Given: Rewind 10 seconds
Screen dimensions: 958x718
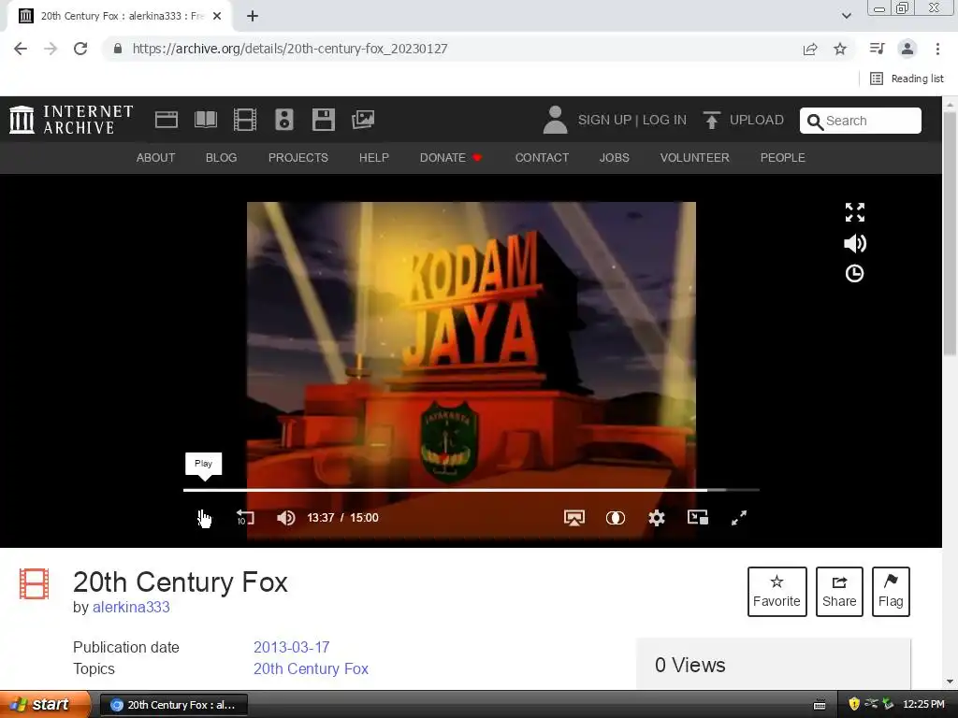Looking at the screenshot, I should pos(245,518).
